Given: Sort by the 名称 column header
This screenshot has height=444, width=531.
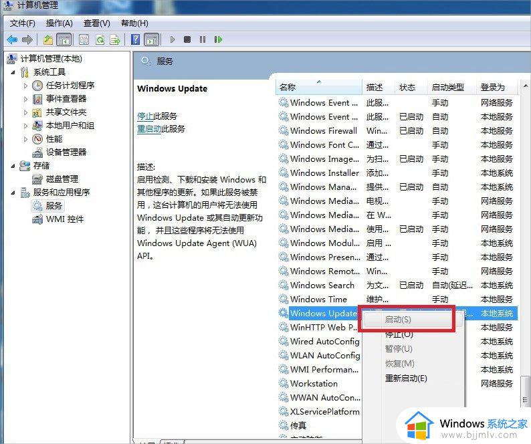Looking at the screenshot, I should (319, 88).
